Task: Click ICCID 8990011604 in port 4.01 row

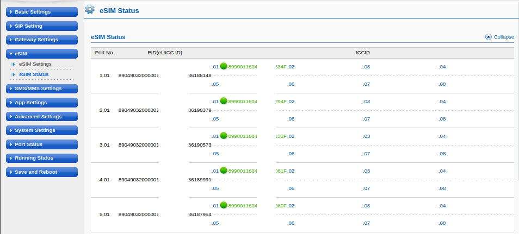Action: pos(243,171)
